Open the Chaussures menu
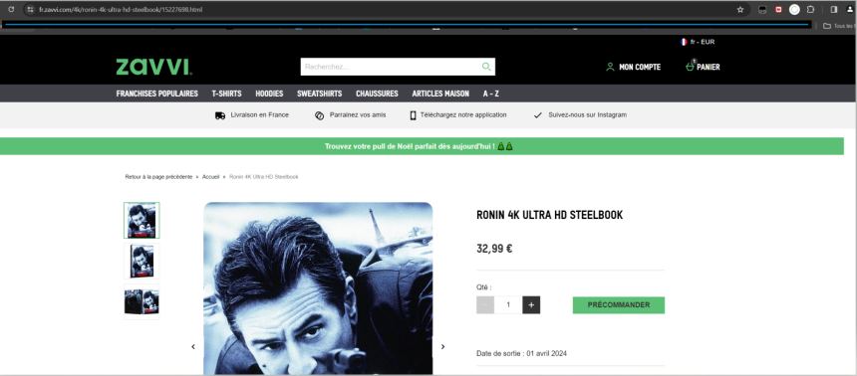This screenshot has width=857, height=376. pos(377,94)
